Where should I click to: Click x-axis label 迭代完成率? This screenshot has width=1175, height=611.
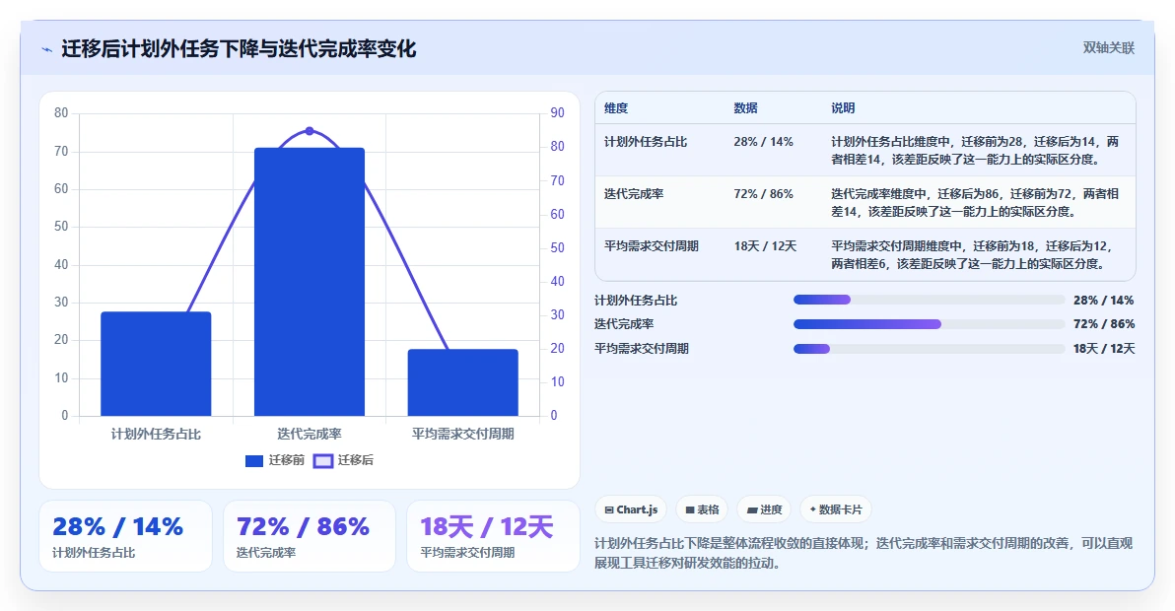pyautogui.click(x=310, y=435)
